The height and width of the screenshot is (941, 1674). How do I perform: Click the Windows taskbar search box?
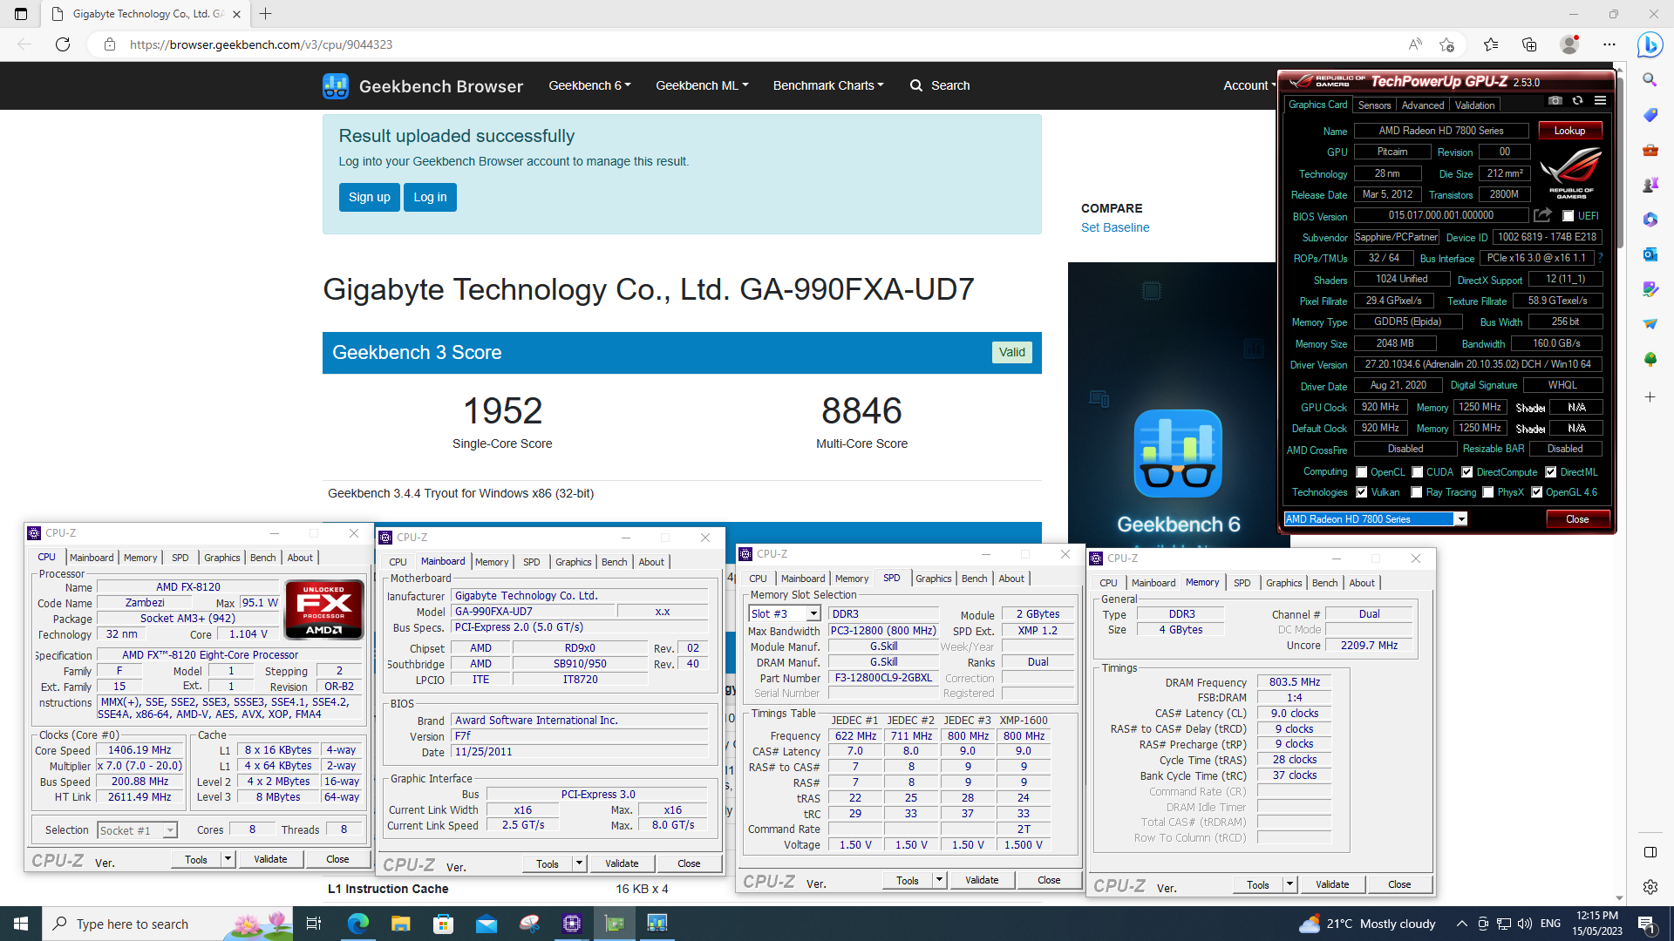point(168,924)
